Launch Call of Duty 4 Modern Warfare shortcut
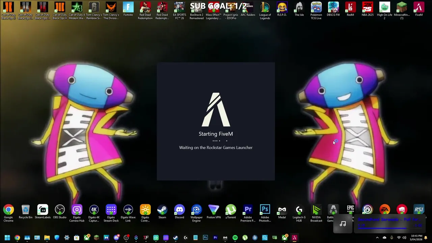This screenshot has width=432, height=243. tap(77, 10)
